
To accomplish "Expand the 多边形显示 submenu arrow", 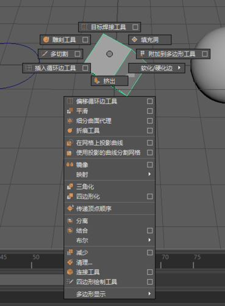I will (149, 294).
